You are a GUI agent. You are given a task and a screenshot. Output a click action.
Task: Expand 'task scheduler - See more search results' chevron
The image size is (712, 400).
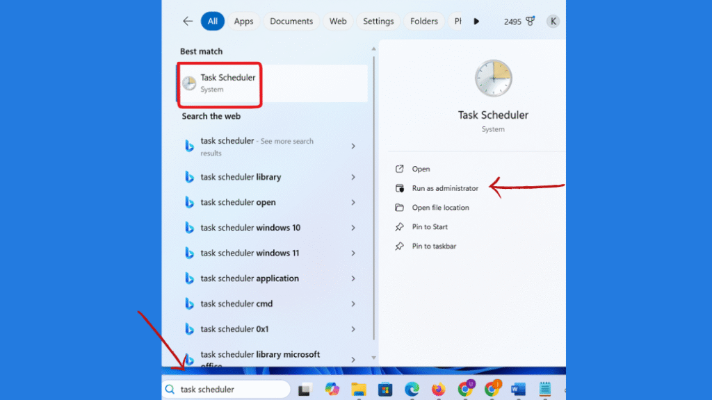coord(353,146)
